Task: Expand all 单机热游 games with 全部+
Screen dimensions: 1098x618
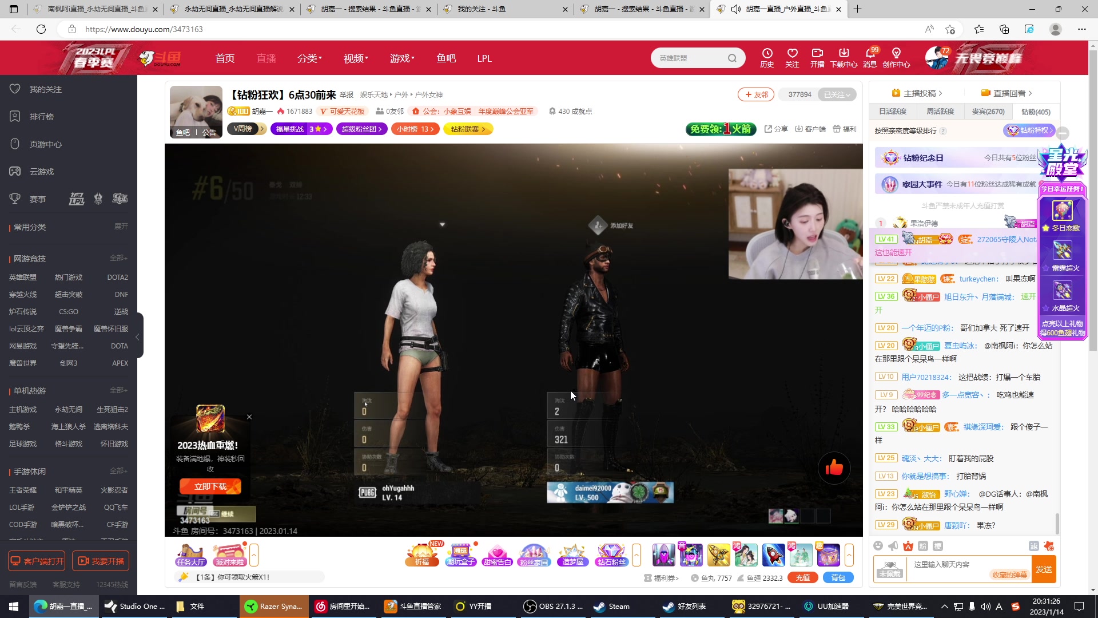Action: 119,390
